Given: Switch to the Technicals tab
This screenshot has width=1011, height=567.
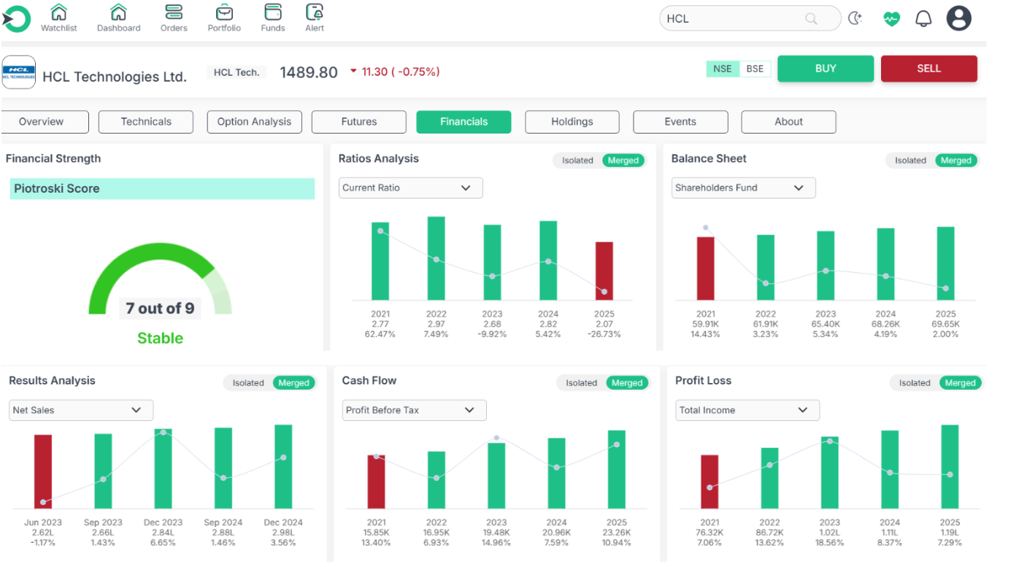Looking at the screenshot, I should point(146,122).
